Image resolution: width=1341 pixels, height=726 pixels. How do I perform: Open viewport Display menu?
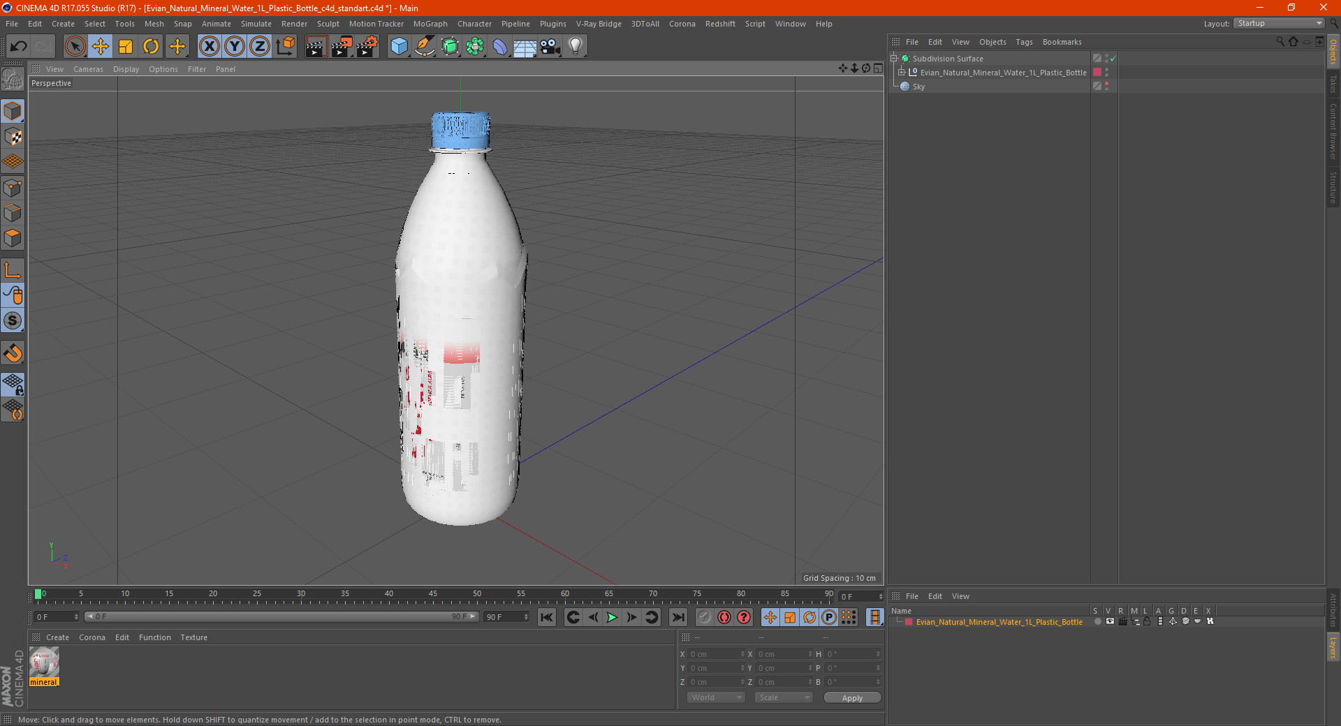point(126,69)
